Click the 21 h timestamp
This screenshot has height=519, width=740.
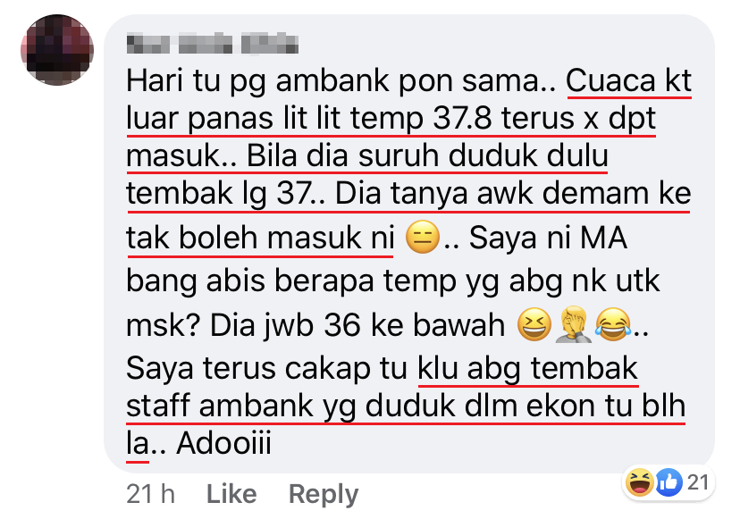click(150, 494)
